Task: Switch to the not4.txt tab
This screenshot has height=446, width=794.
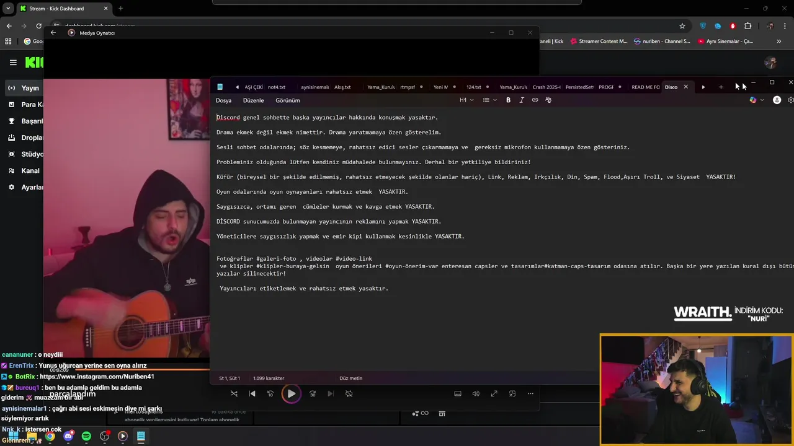Action: tap(277, 87)
